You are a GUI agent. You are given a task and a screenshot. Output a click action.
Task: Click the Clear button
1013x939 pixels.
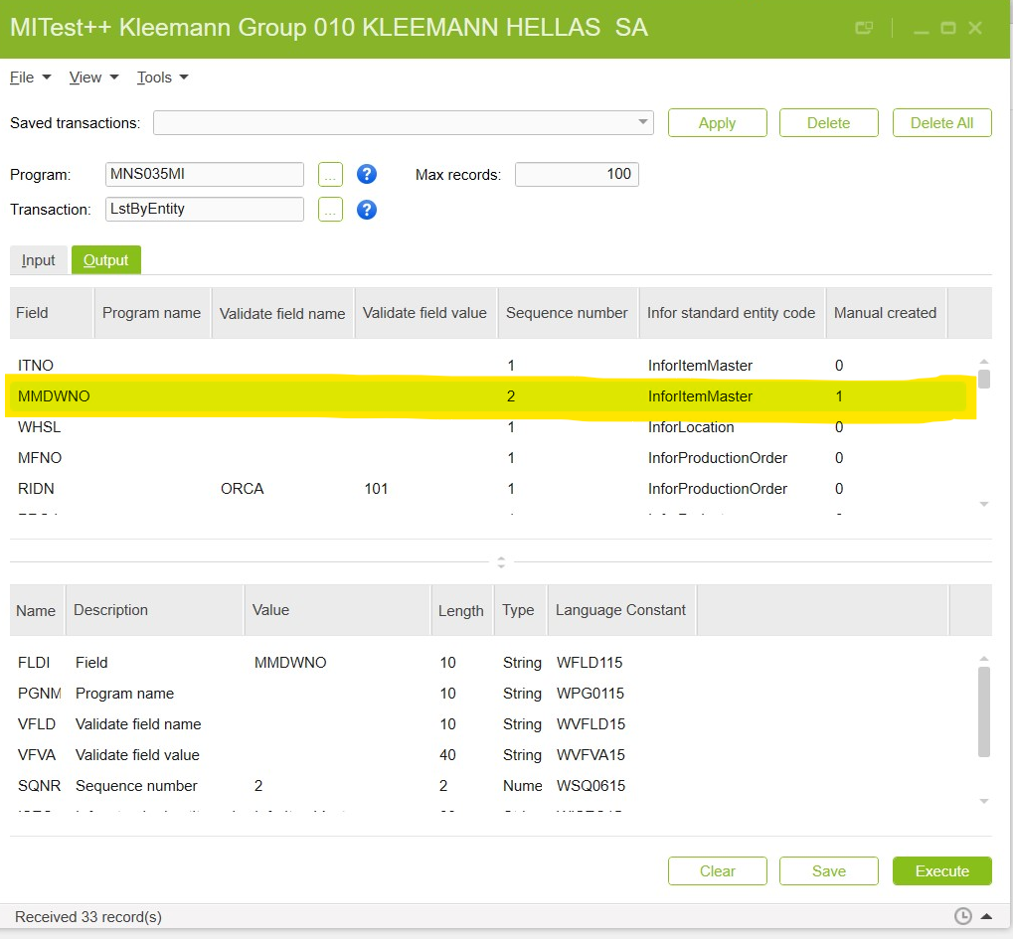(717, 871)
